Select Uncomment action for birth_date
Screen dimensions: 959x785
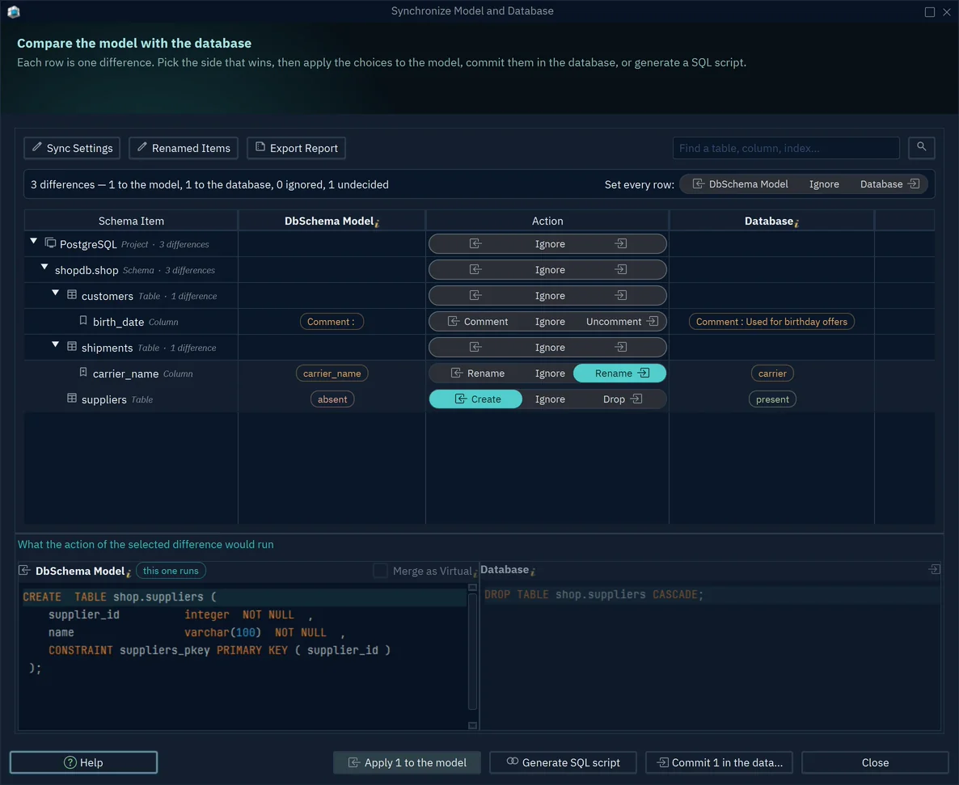click(621, 322)
